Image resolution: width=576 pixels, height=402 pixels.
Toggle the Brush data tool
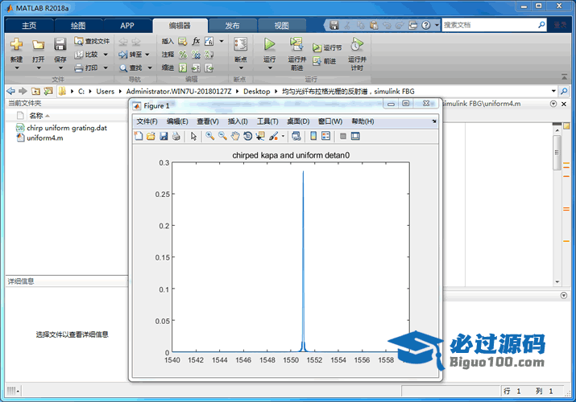pyautogui.click(x=274, y=137)
